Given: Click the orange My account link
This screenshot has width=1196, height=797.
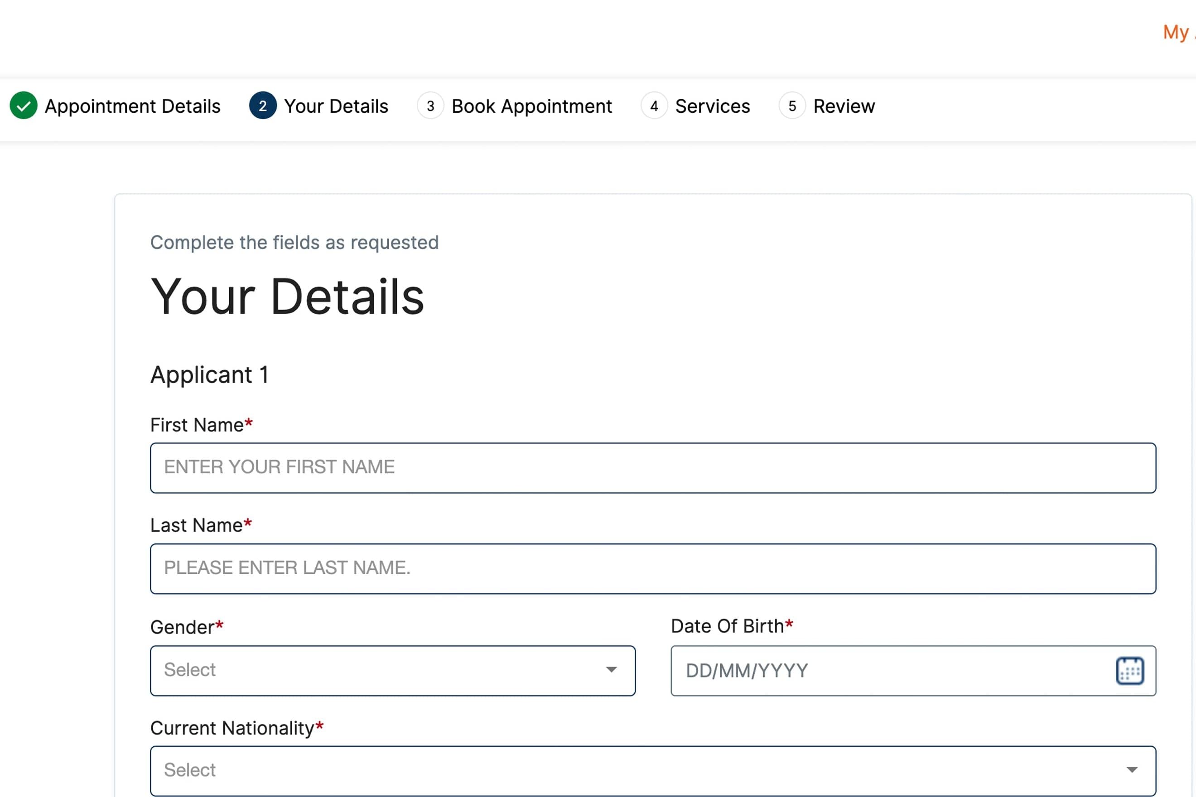Looking at the screenshot, I should point(1177,32).
